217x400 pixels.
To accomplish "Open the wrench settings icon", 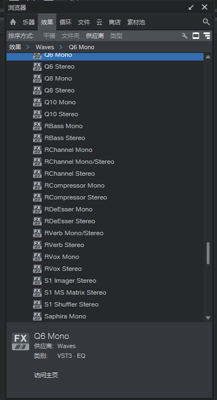I will tap(185, 36).
